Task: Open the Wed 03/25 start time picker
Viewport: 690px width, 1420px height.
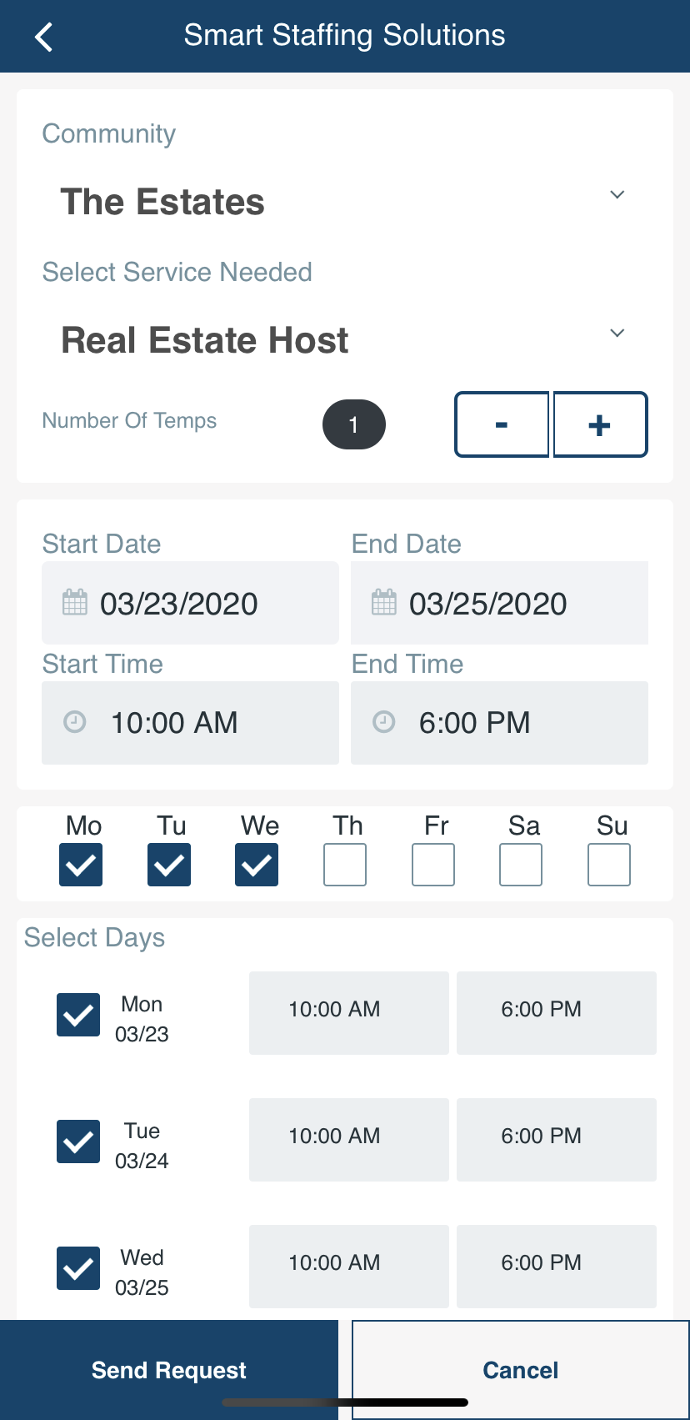Action: [x=348, y=1266]
